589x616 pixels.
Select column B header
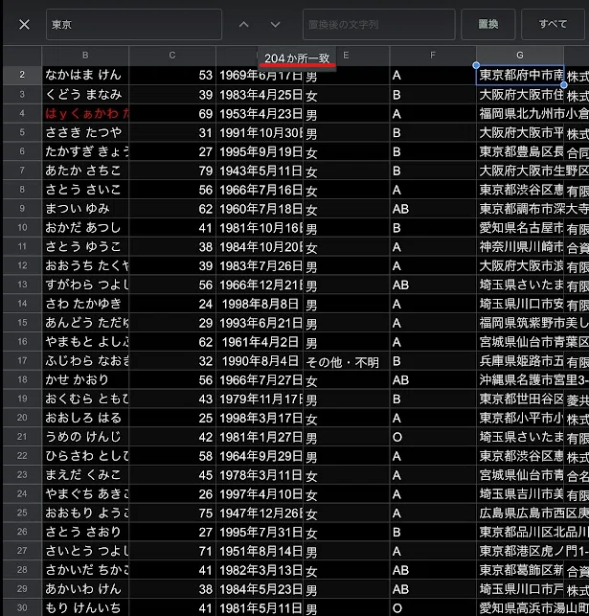85,56
